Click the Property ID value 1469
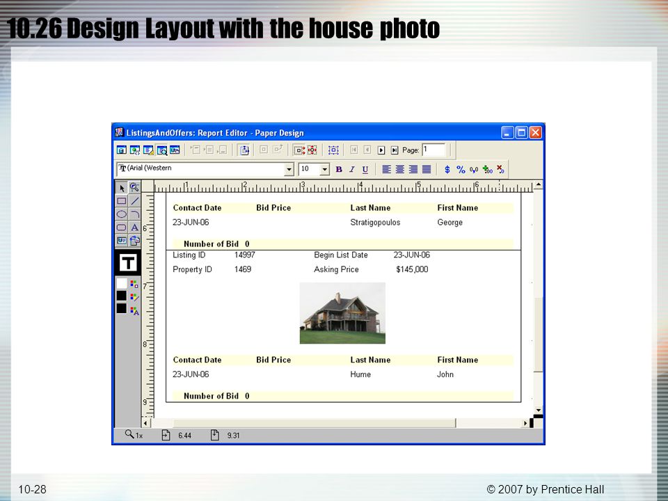Screen dimensions: 668x501 pos(243,269)
